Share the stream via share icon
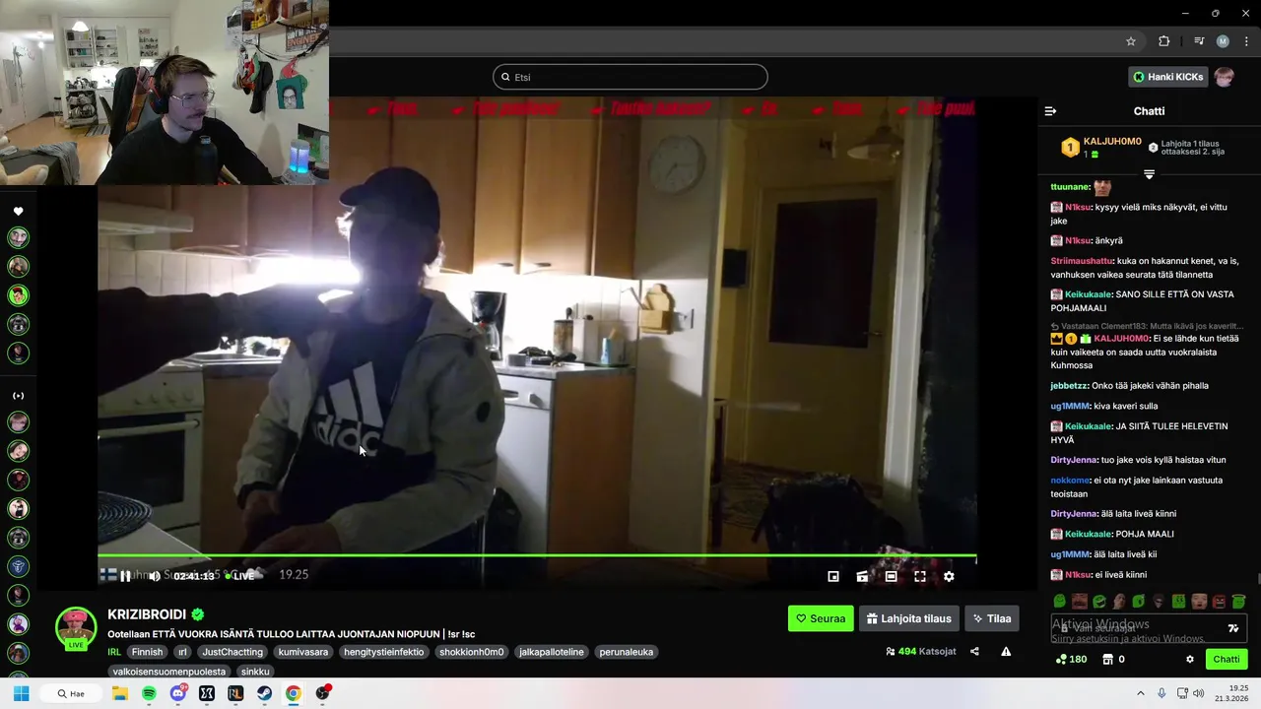1261x709 pixels. point(974,651)
